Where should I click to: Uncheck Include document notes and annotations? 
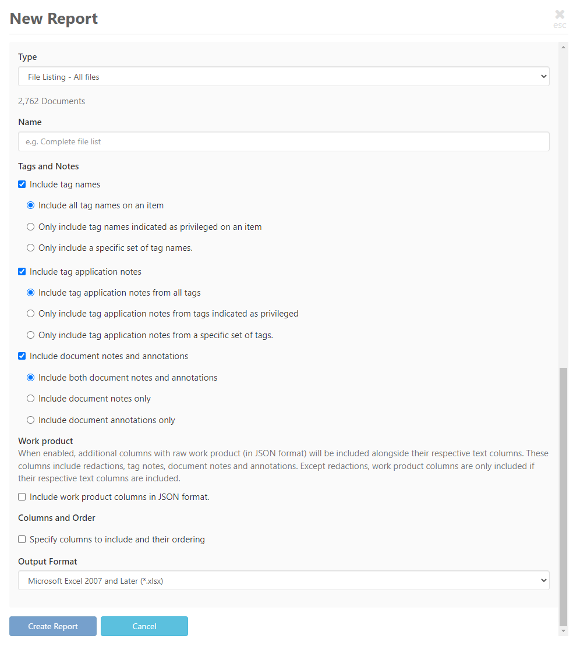coord(22,356)
